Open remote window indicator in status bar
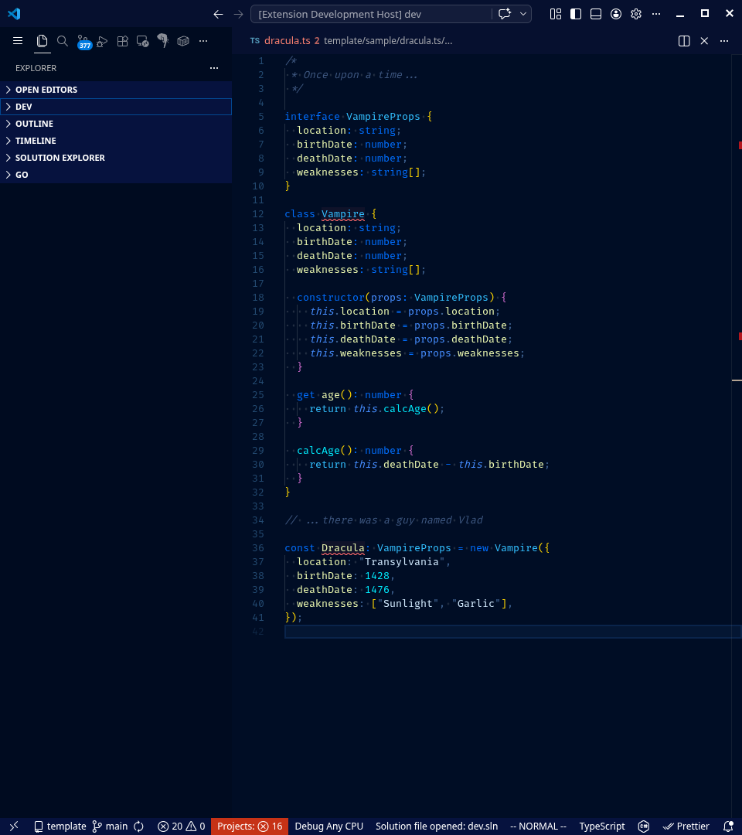 (14, 826)
